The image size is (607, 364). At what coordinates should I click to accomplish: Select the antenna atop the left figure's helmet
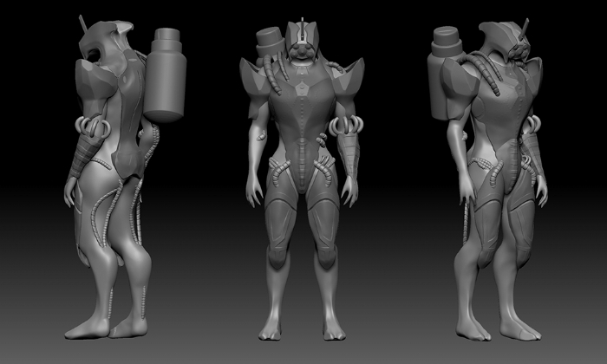(82, 24)
